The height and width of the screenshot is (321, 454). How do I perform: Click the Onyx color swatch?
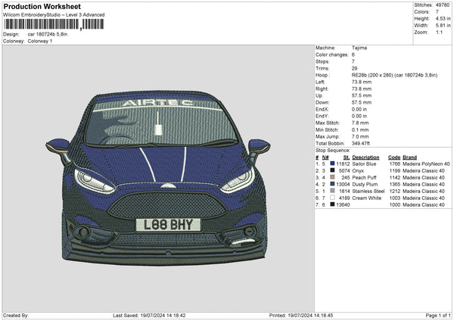pos(332,170)
